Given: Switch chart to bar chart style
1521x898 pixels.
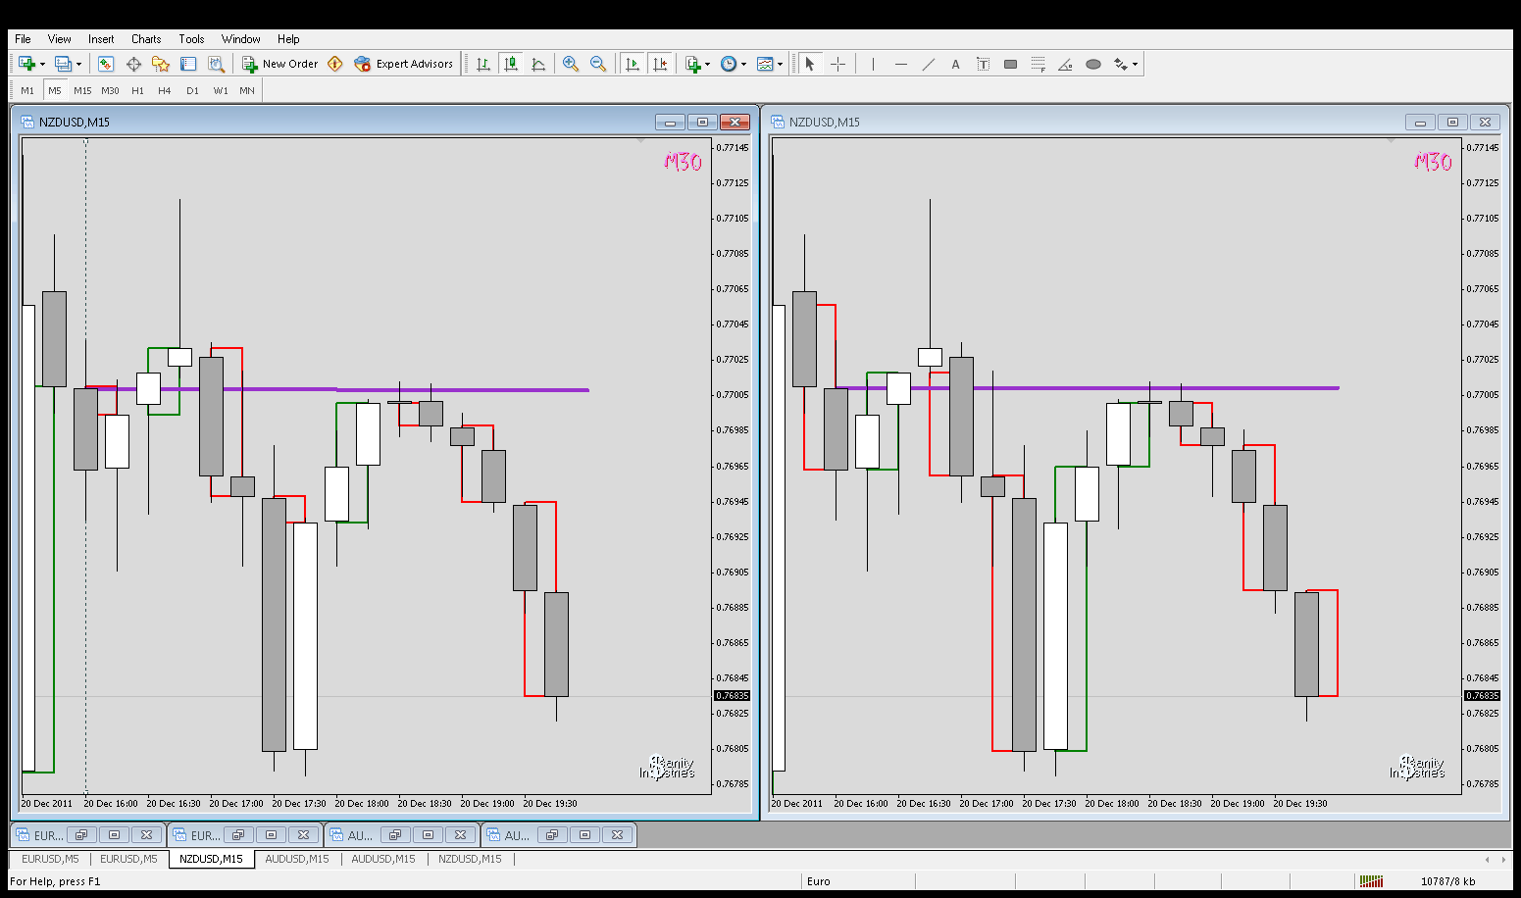Looking at the screenshot, I should 483,64.
